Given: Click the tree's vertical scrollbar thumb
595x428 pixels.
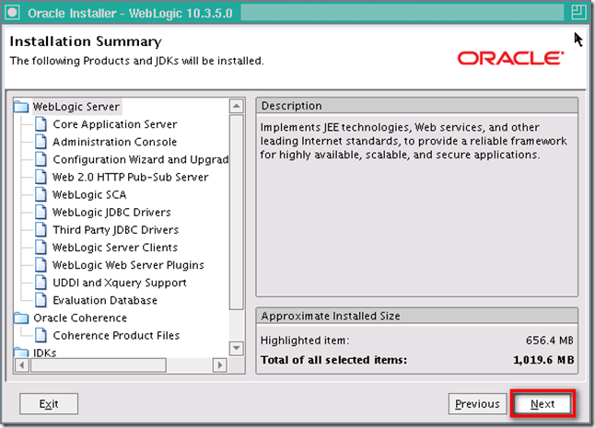Looking at the screenshot, I should pos(237,213).
